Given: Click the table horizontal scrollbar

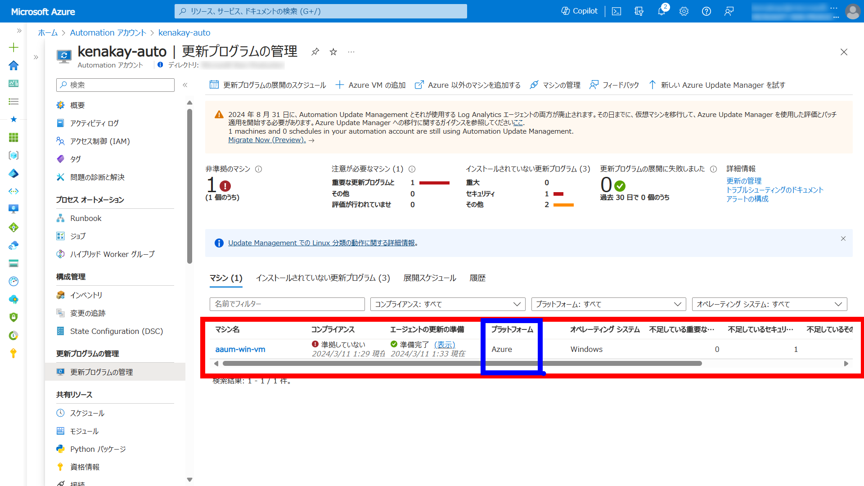Looking at the screenshot, I should click(x=462, y=364).
